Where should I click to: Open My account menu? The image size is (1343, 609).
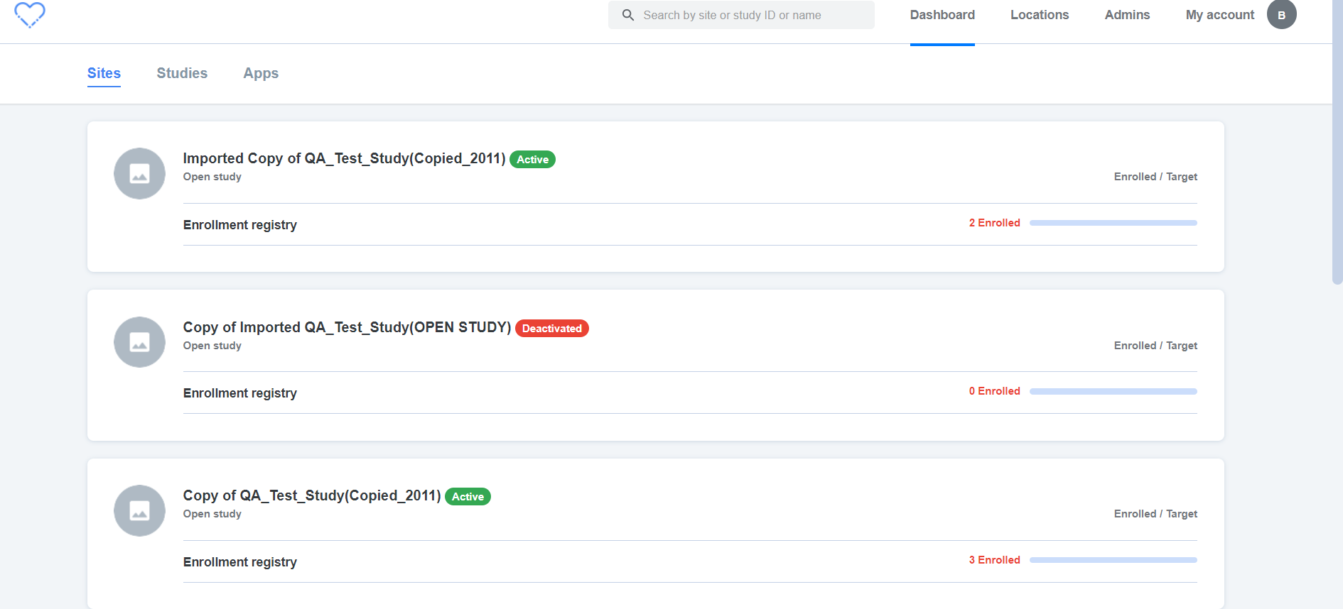point(1220,15)
